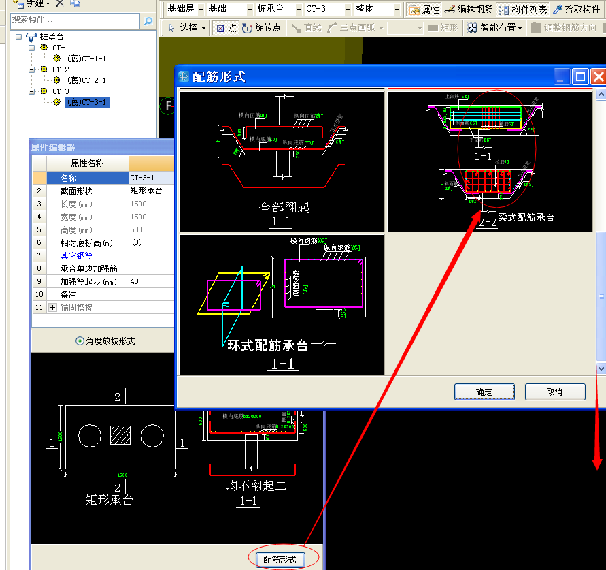Click 确定 in 配筋形式 dialog
The width and height of the screenshot is (606, 570).
484,392
